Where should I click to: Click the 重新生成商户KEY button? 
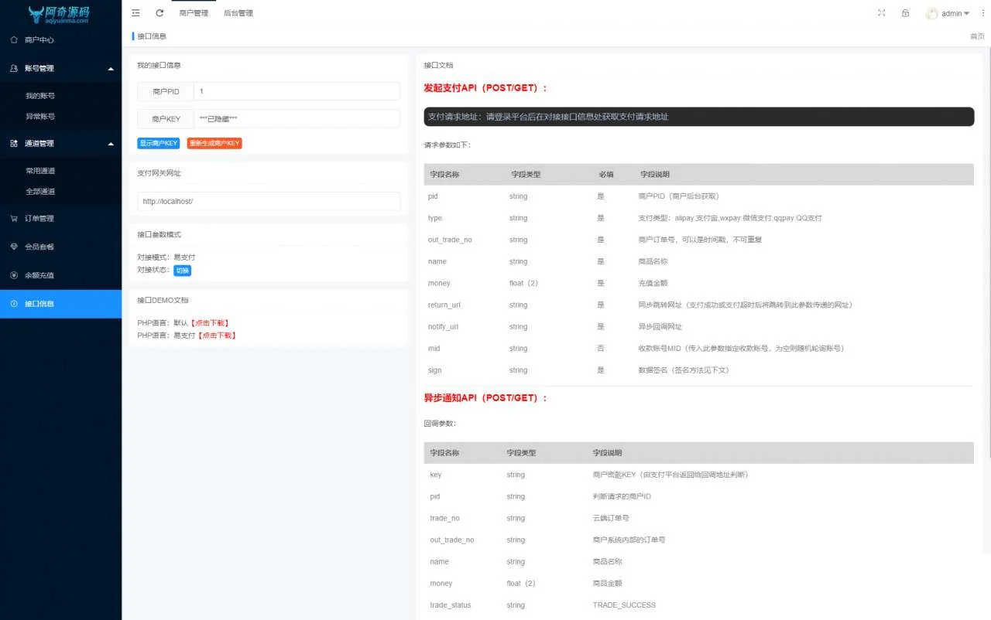[x=214, y=143]
